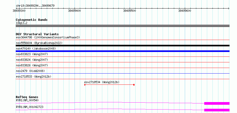Open the RYR1|NM_001042723 transcript label

point(30,107)
